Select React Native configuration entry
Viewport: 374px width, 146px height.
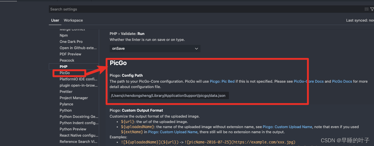[x=79, y=135]
